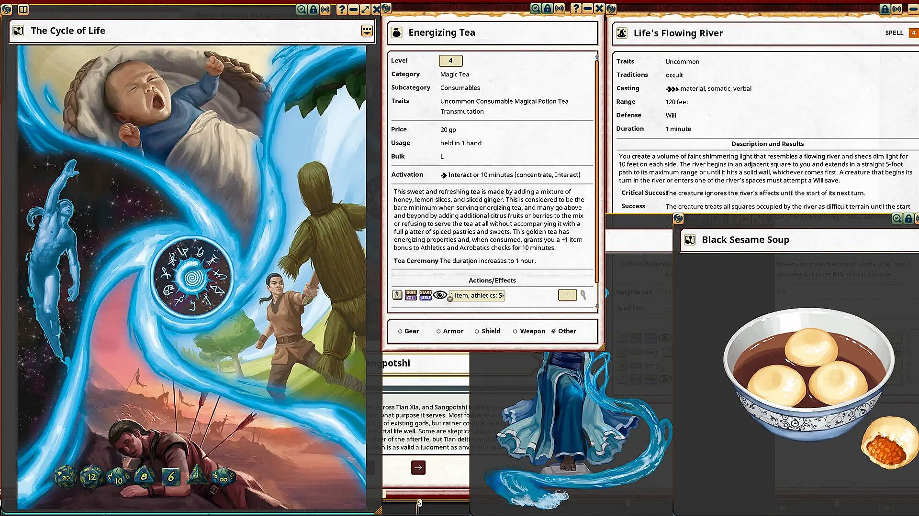Click the Energizing Tea level field
919x516 pixels.
[x=450, y=61]
